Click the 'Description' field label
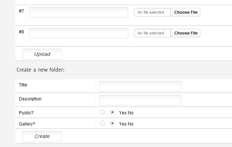The width and height of the screenshot is (232, 147). point(30,99)
